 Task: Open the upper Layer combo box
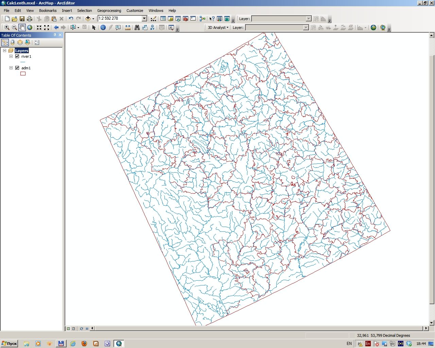pyautogui.click(x=281, y=19)
